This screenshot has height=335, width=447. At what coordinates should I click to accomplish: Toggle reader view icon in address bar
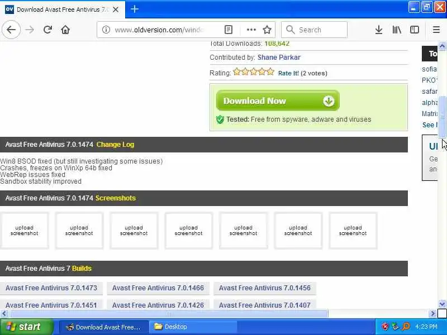pos(229,30)
